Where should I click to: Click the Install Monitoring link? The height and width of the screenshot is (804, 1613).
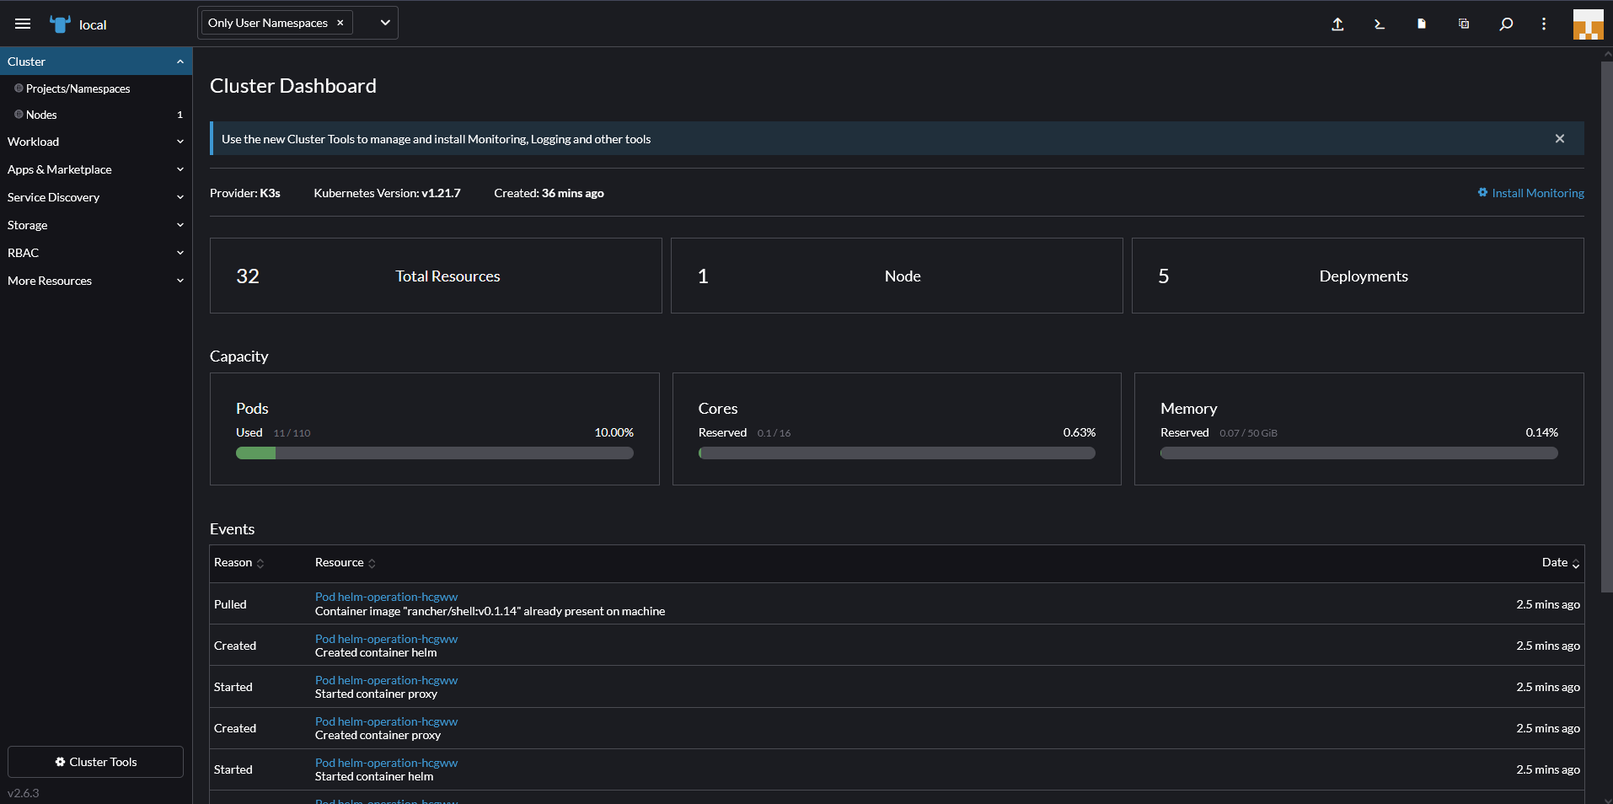click(x=1537, y=193)
